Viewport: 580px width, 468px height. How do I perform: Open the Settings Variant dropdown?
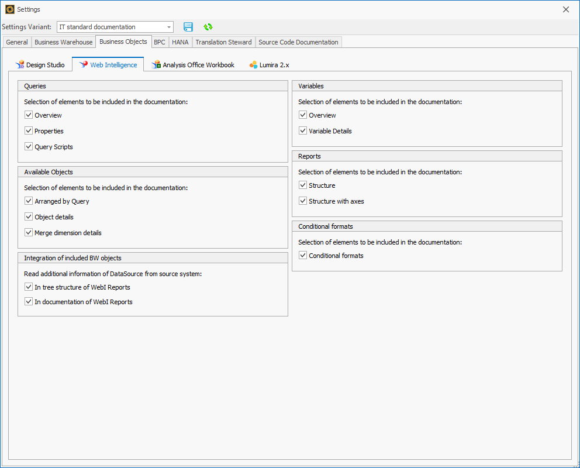(168, 26)
